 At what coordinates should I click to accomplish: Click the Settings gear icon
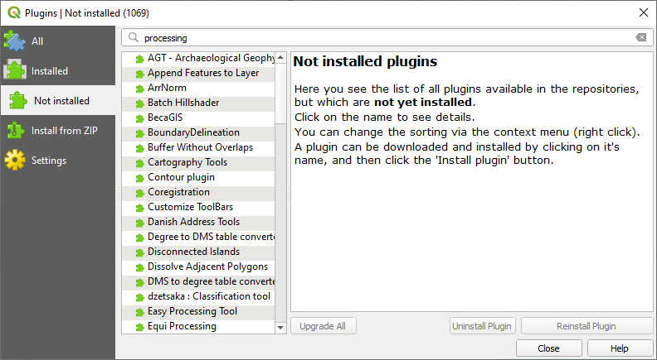15,161
